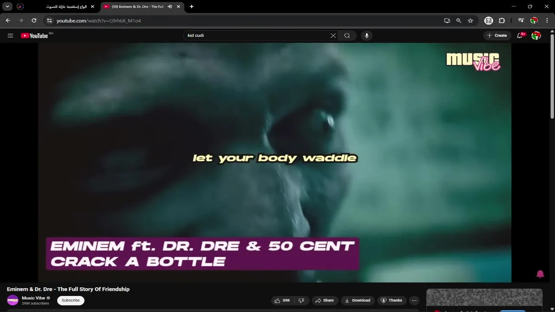Bookmark this page with the star
Image resolution: width=555 pixels, height=312 pixels.
click(x=470, y=20)
